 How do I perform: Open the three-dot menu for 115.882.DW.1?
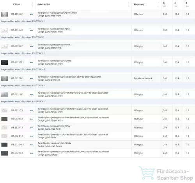point(32,145)
